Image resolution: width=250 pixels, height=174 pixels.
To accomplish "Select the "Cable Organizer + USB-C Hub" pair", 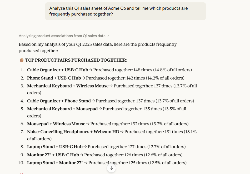I will click(58, 70).
